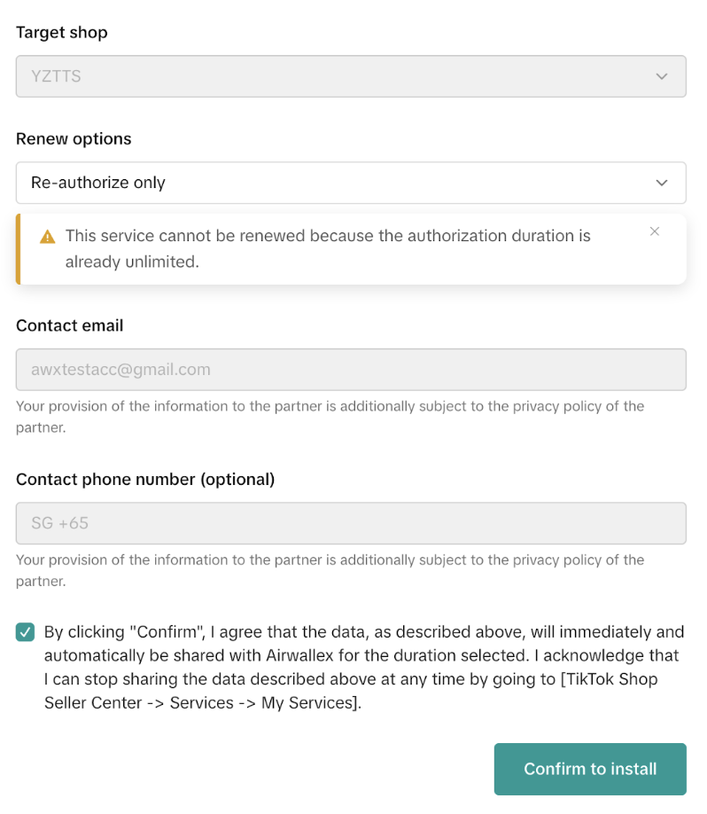Click the chevron arrow in Target shop field
Screen dimensions: 707x814
662,76
